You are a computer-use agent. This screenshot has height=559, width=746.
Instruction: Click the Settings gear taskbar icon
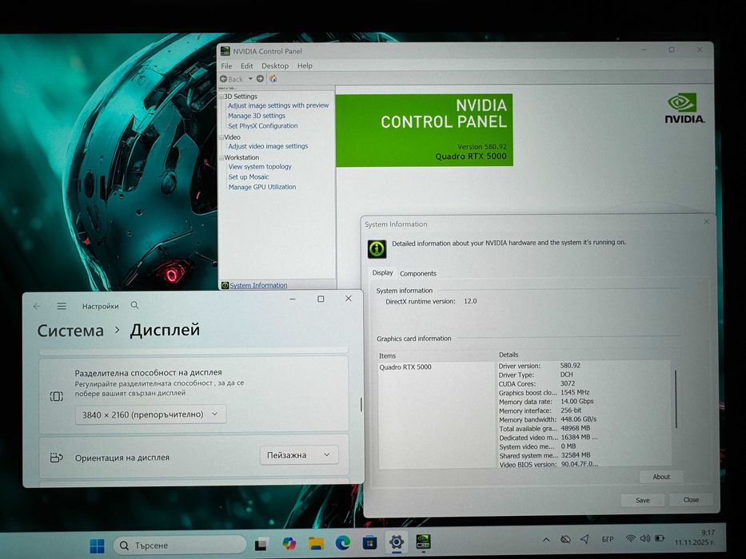pos(397,541)
